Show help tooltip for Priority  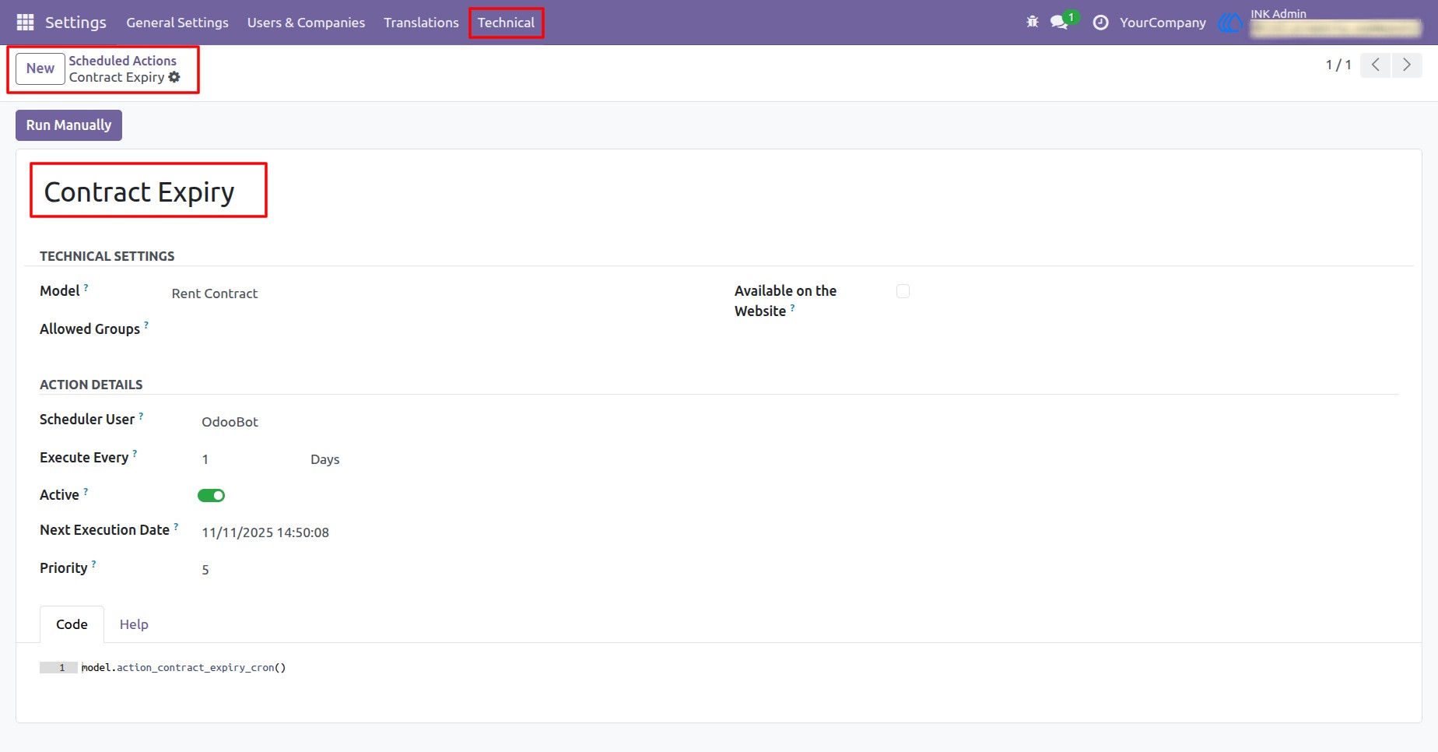(93, 564)
